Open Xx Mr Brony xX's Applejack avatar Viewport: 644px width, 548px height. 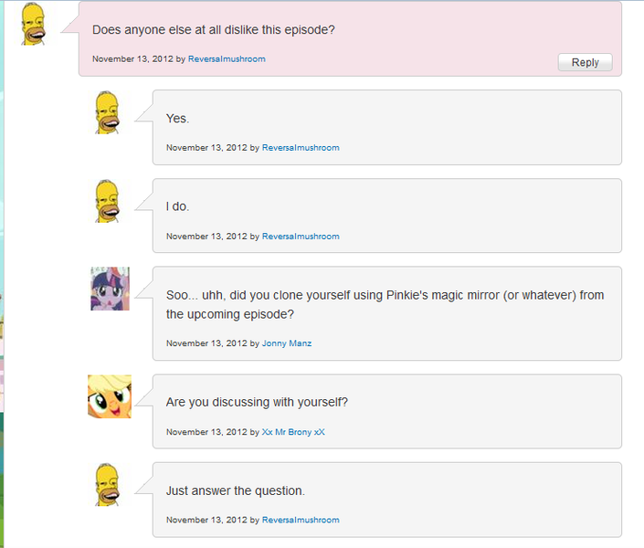point(110,396)
